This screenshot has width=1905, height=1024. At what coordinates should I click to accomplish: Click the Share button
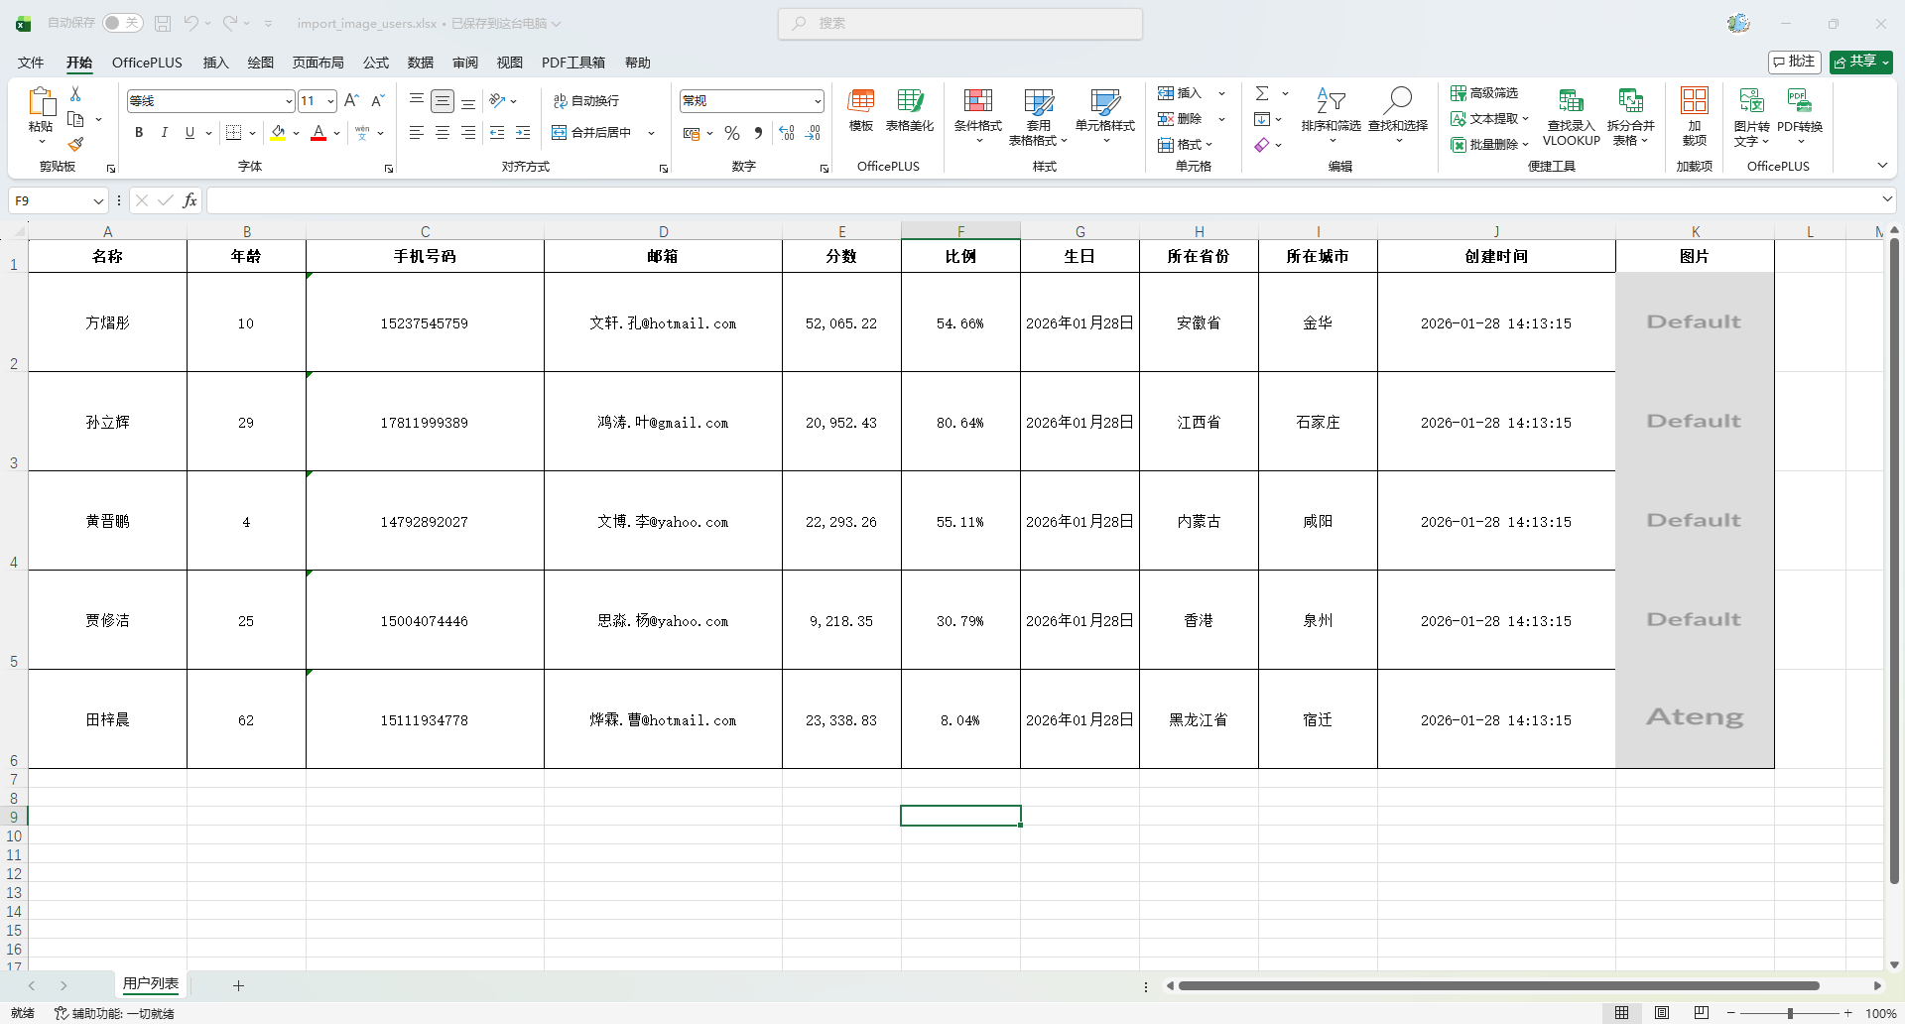(x=1860, y=62)
